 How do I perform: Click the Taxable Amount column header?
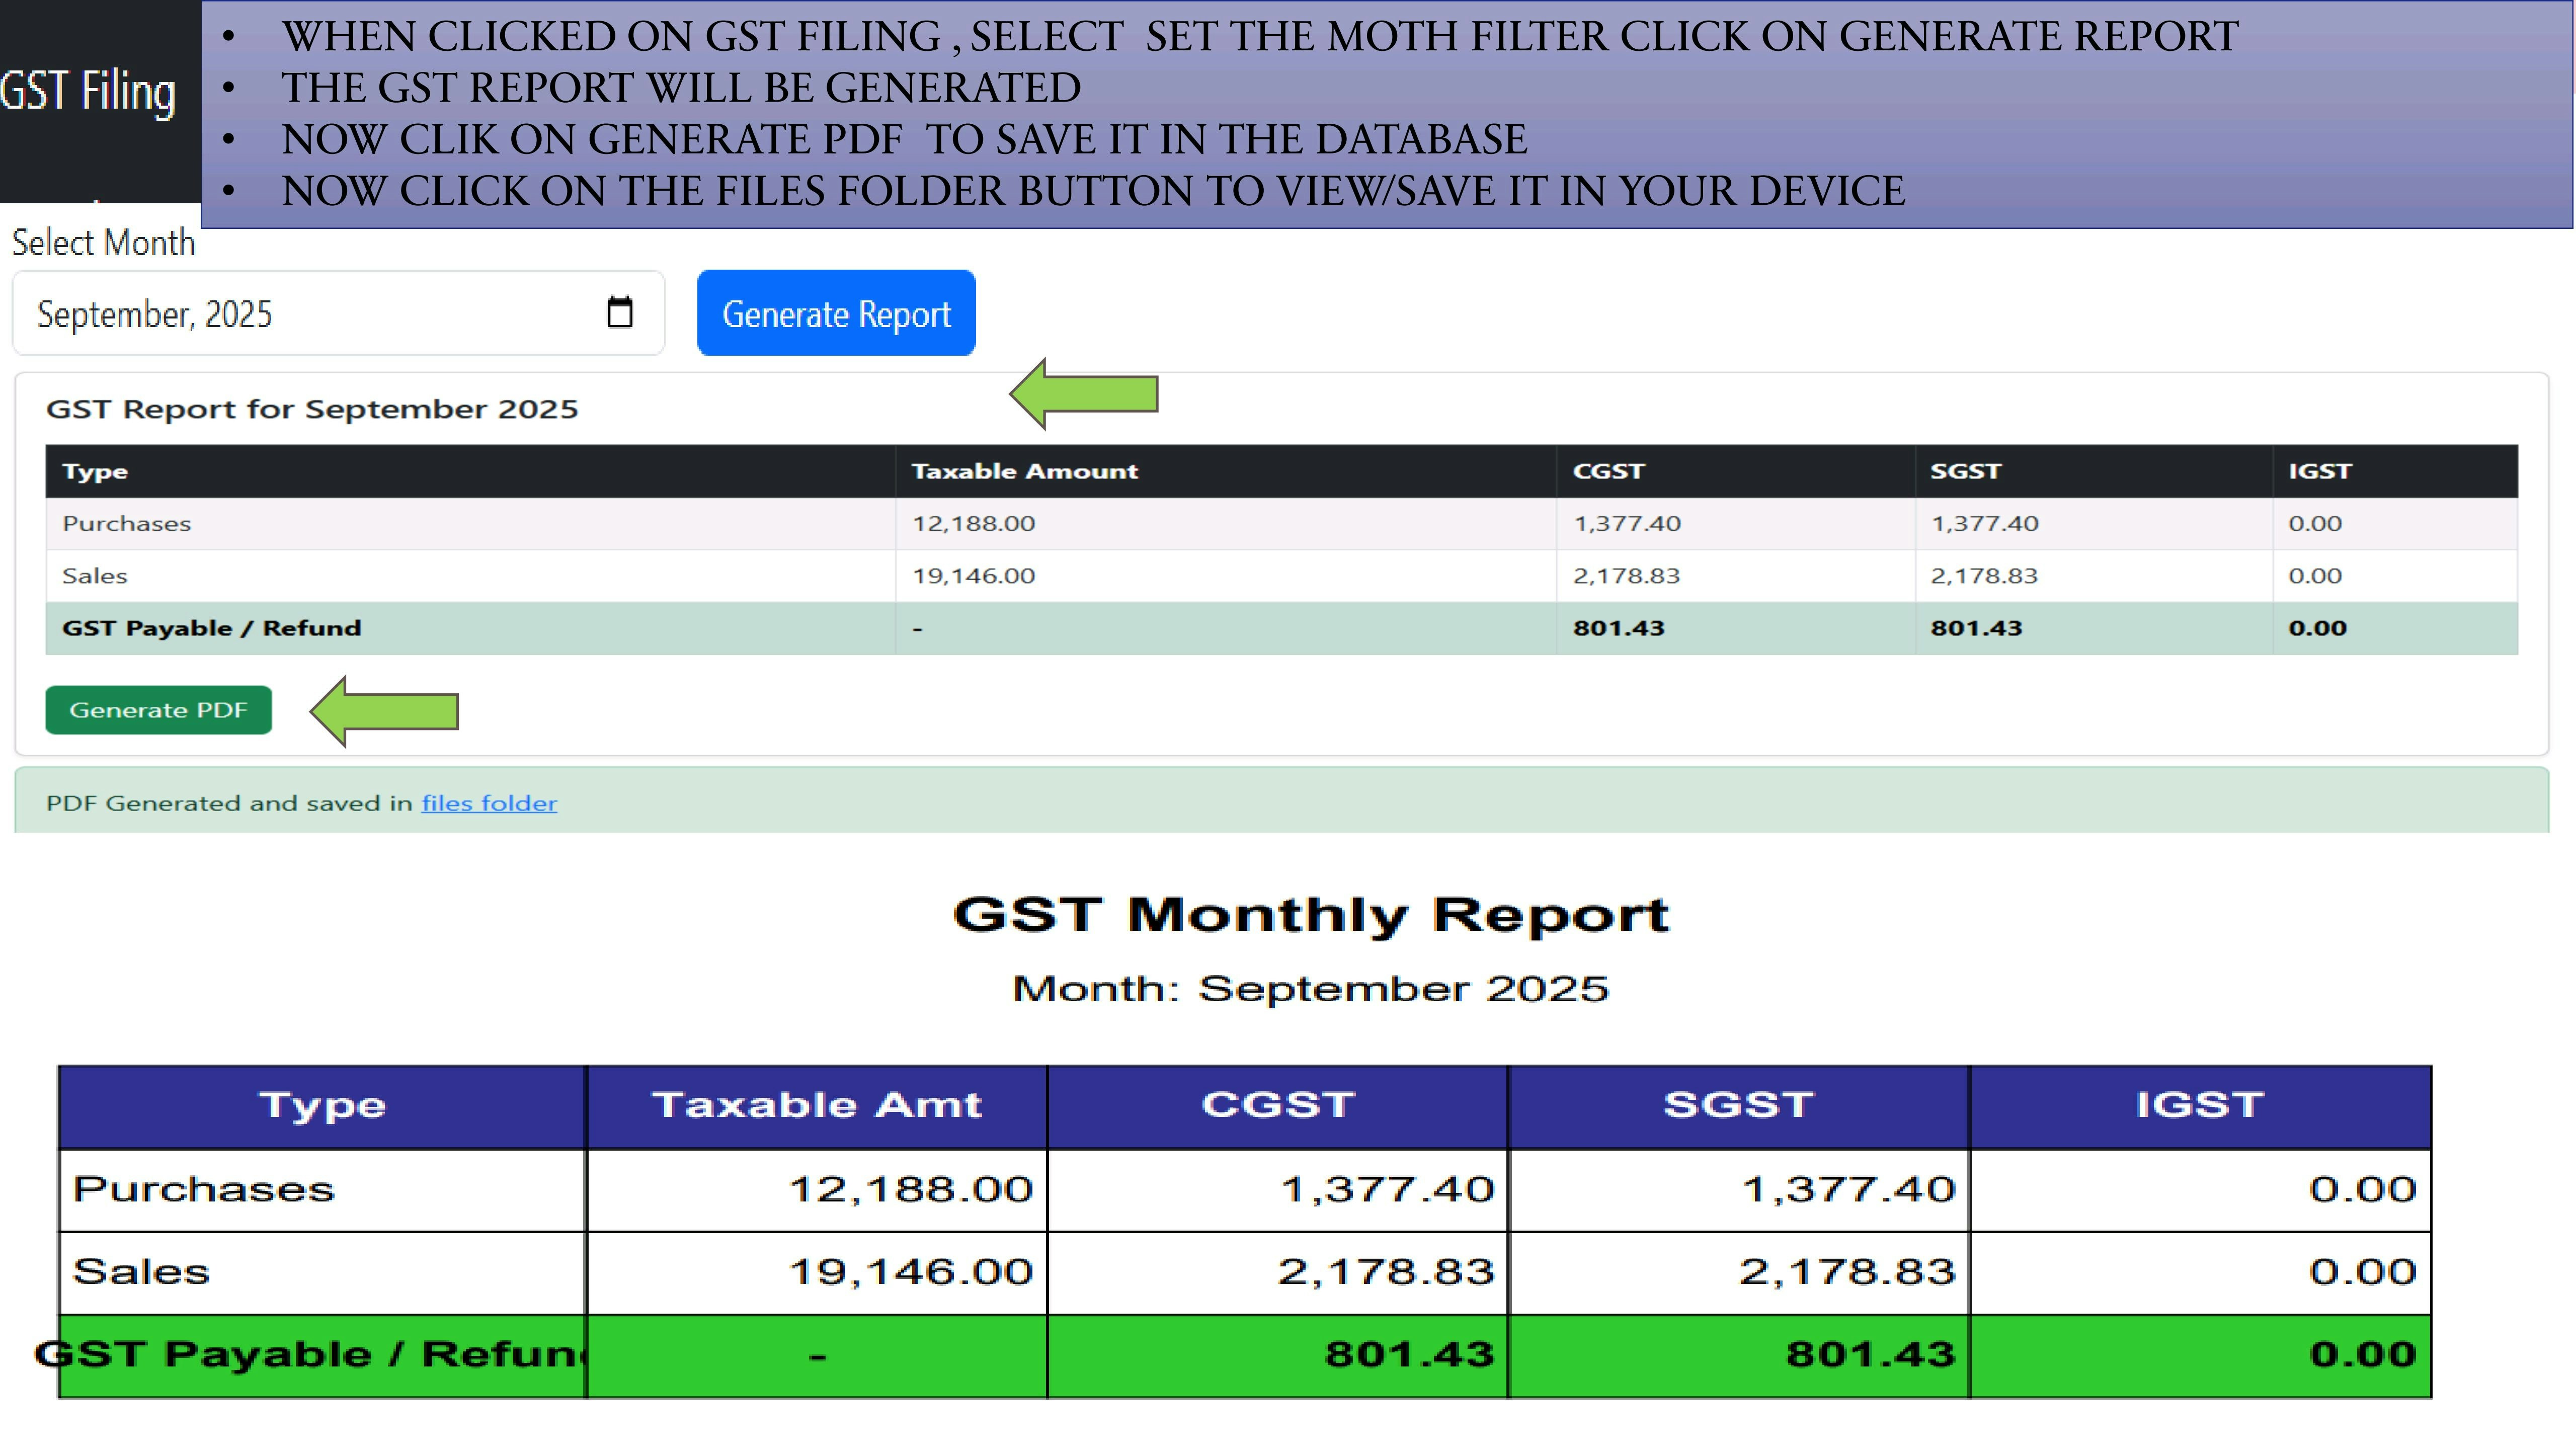1024,471
